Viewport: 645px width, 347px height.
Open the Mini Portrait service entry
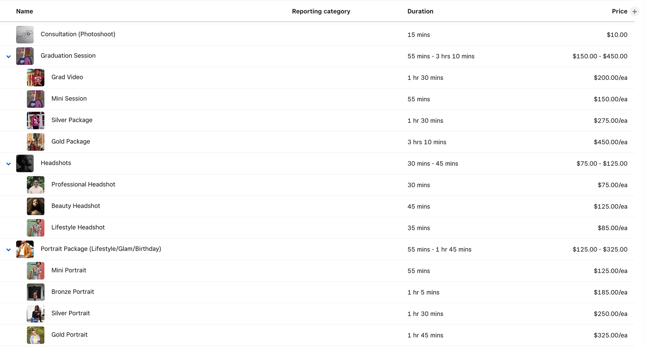click(69, 270)
